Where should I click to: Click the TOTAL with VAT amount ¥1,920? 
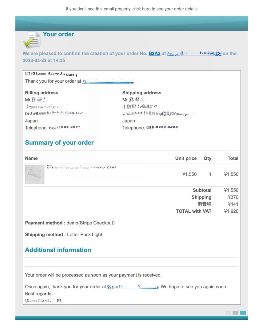[231, 211]
